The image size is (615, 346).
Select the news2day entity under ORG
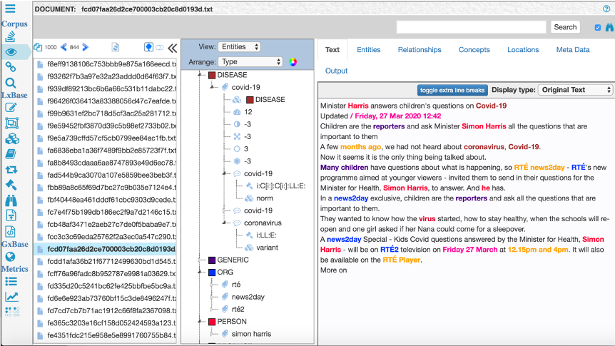[x=248, y=297]
